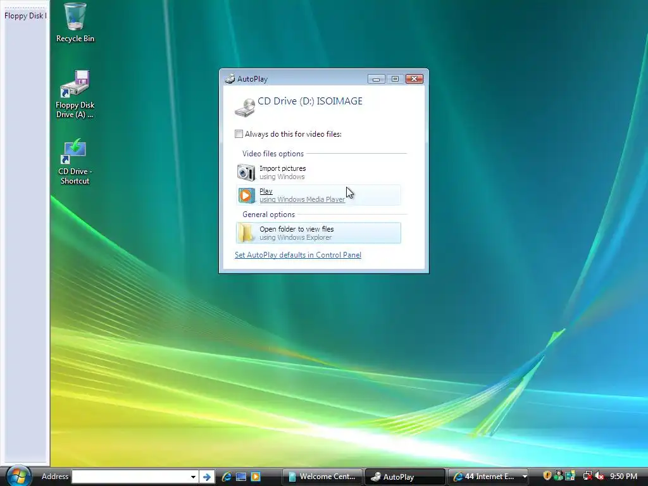Click the network disconnected tray icon
This screenshot has width=648, height=486.
(x=587, y=476)
